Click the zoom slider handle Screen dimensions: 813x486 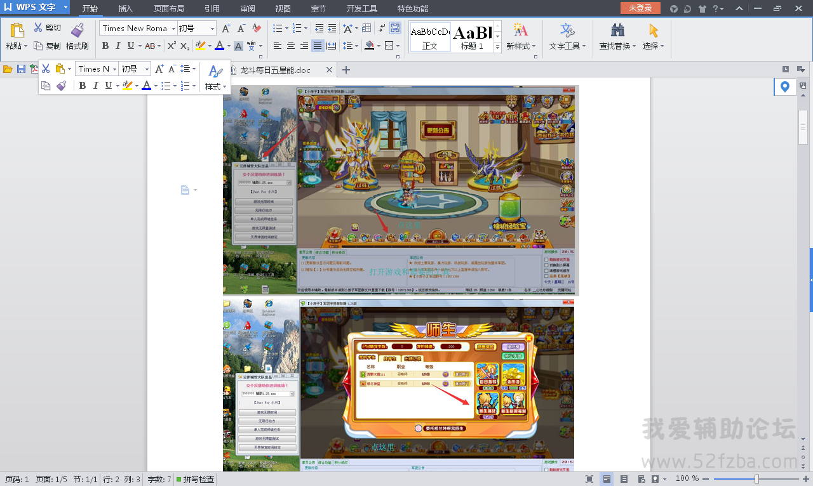[x=756, y=479]
